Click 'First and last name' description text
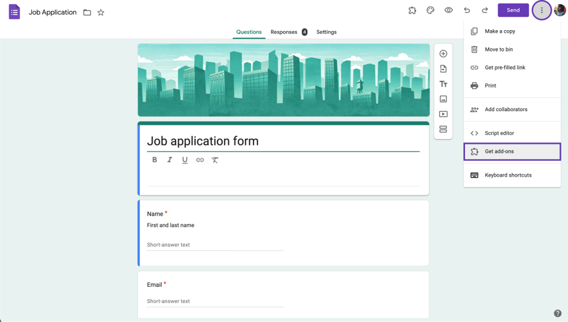This screenshot has height=322, width=568. (170, 225)
